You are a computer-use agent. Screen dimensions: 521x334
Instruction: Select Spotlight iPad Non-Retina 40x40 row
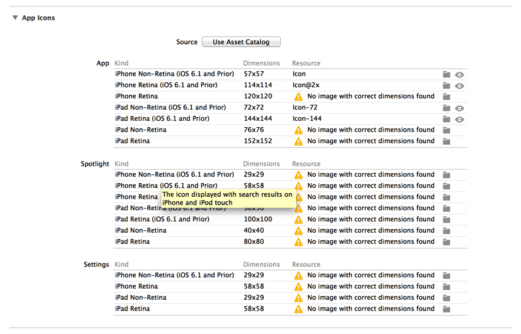coord(290,230)
